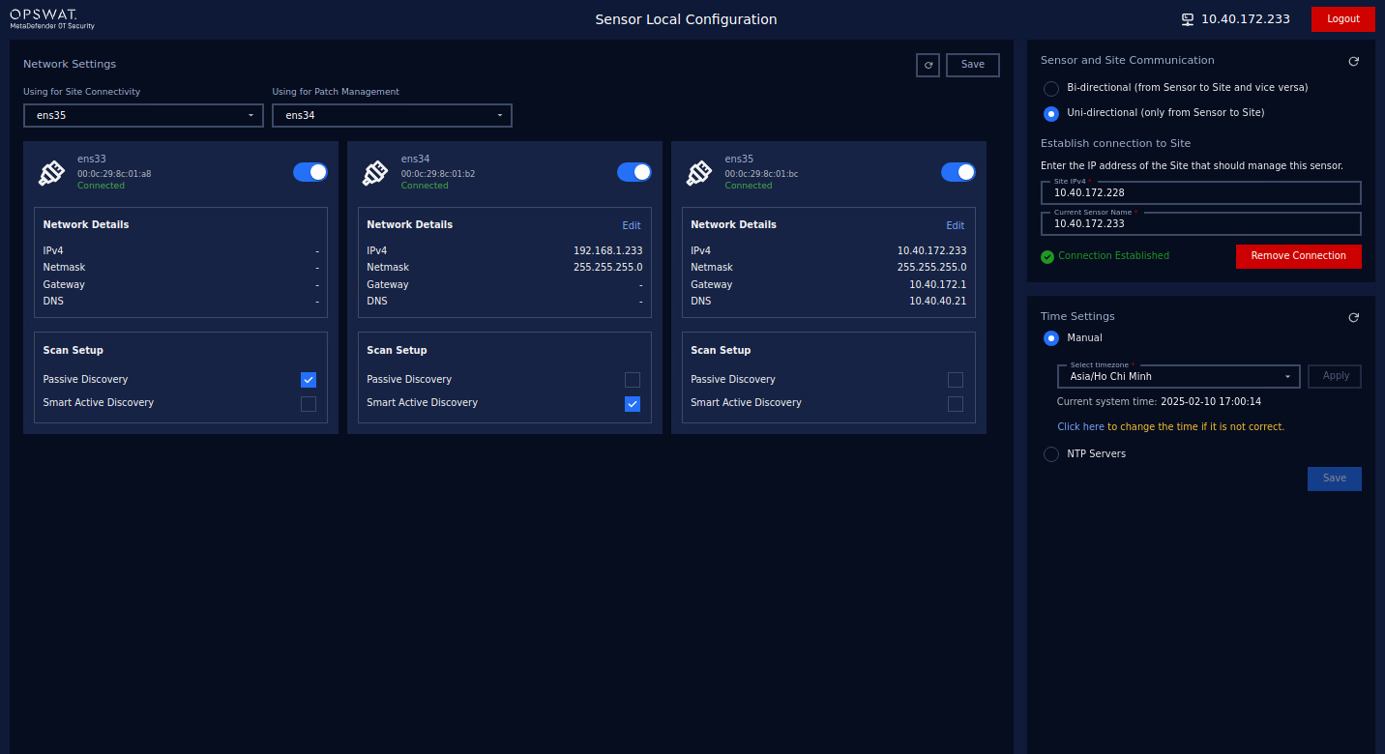Click the Connected status under ens33

tap(101, 186)
